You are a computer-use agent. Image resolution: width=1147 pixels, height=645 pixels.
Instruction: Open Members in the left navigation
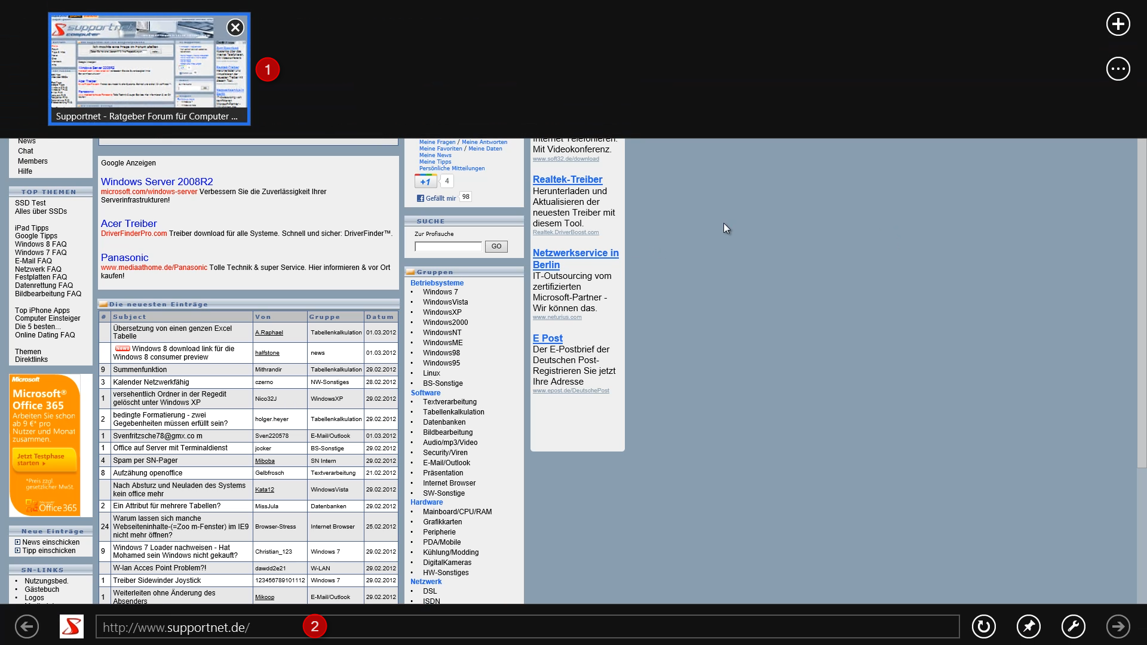coord(33,161)
